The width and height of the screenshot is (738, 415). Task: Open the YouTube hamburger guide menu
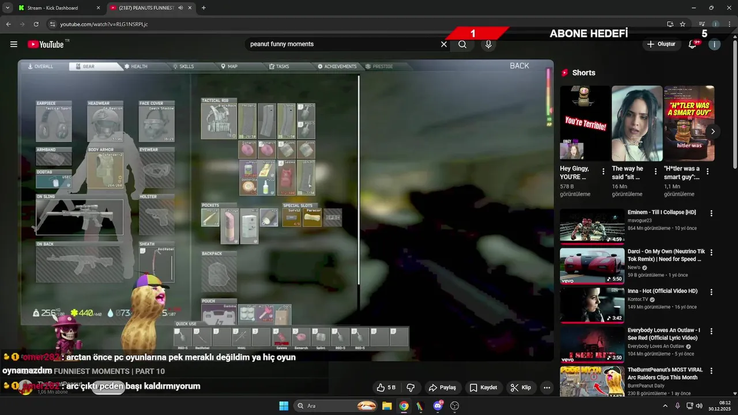pos(14,44)
